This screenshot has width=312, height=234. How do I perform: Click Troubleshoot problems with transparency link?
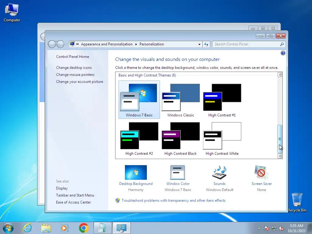[x=173, y=200]
